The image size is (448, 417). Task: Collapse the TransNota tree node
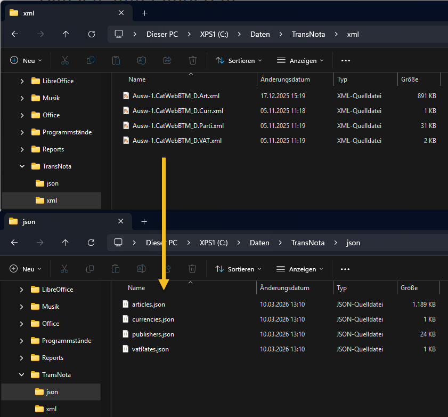[x=22, y=166]
